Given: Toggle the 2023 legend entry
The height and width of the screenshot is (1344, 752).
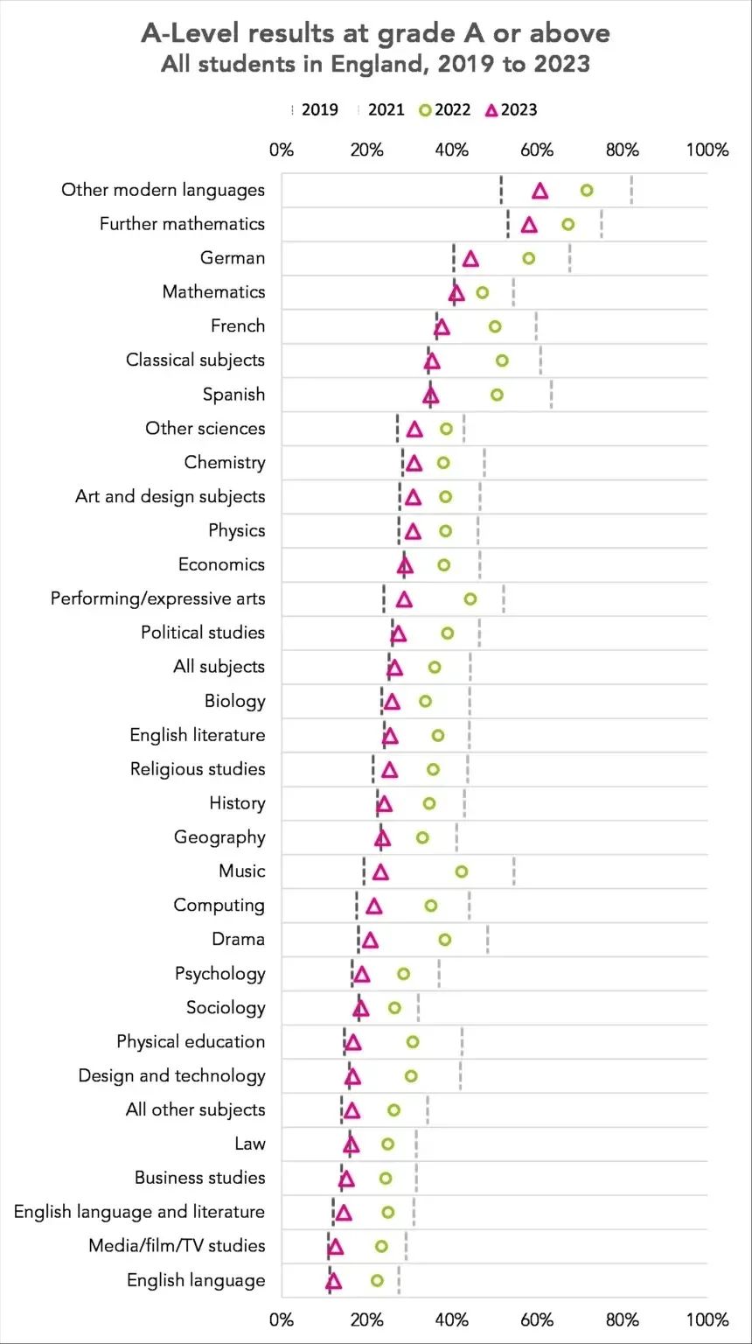Looking at the screenshot, I should click(512, 109).
